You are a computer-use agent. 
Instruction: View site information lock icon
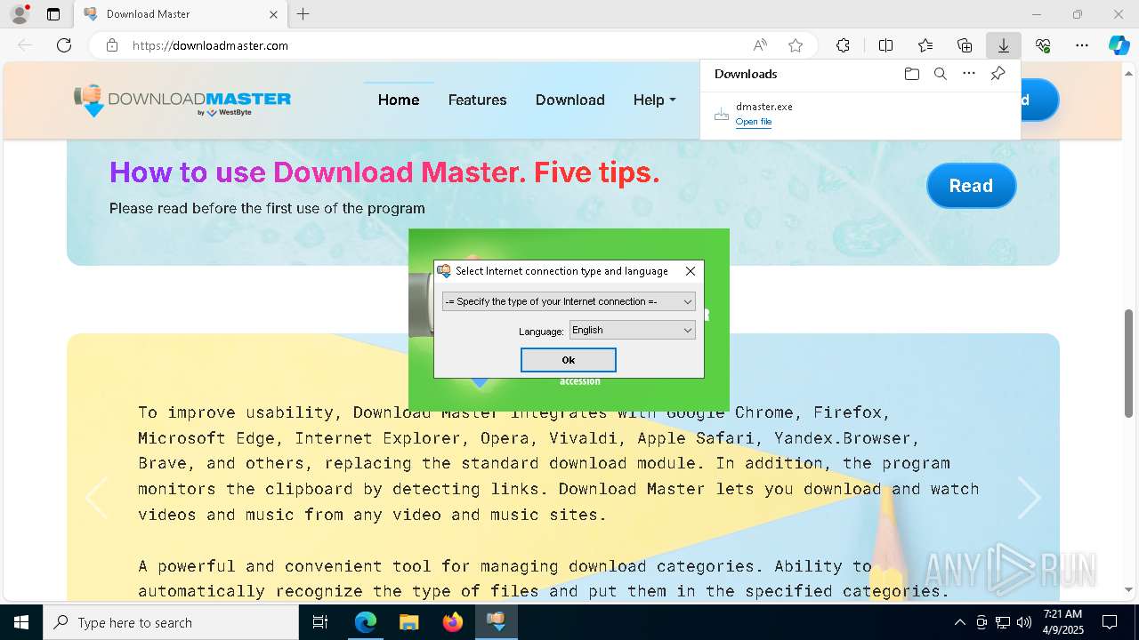coord(112,45)
